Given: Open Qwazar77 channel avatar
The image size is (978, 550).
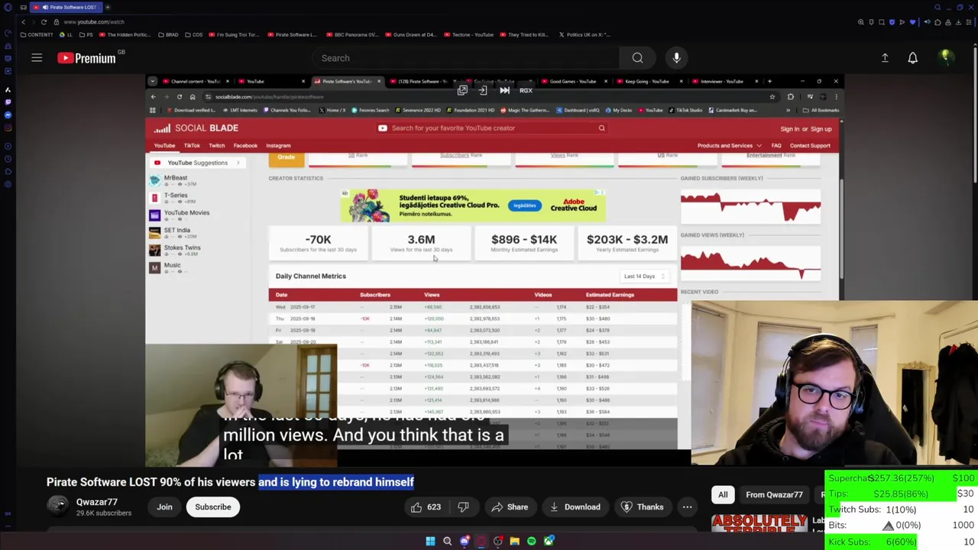Looking at the screenshot, I should (x=57, y=506).
